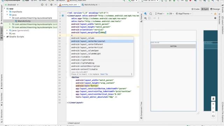Open the Pixel device dropdown
Viewport: 224px width, 126px height.
pyautogui.click(x=160, y=14)
